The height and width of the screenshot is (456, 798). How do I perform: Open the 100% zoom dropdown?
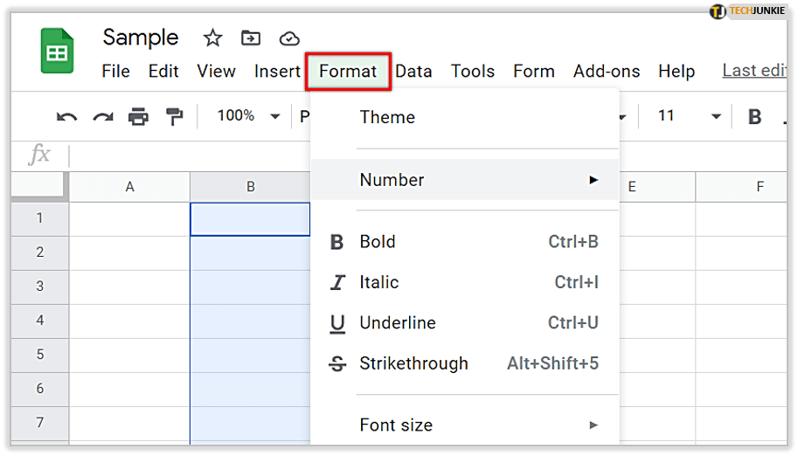pos(248,116)
